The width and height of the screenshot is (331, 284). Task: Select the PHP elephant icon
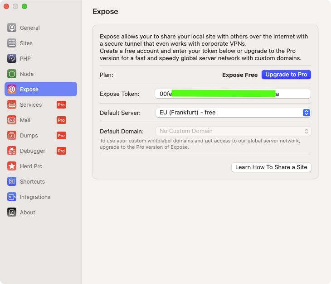[x=12, y=58]
